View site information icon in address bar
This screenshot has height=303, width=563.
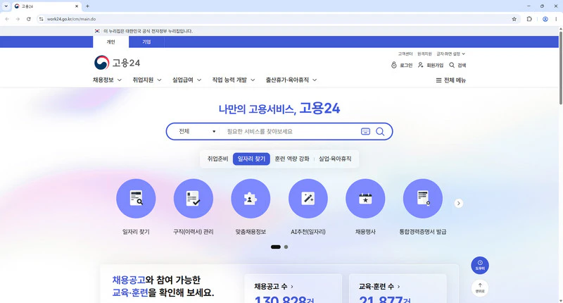[42, 19]
